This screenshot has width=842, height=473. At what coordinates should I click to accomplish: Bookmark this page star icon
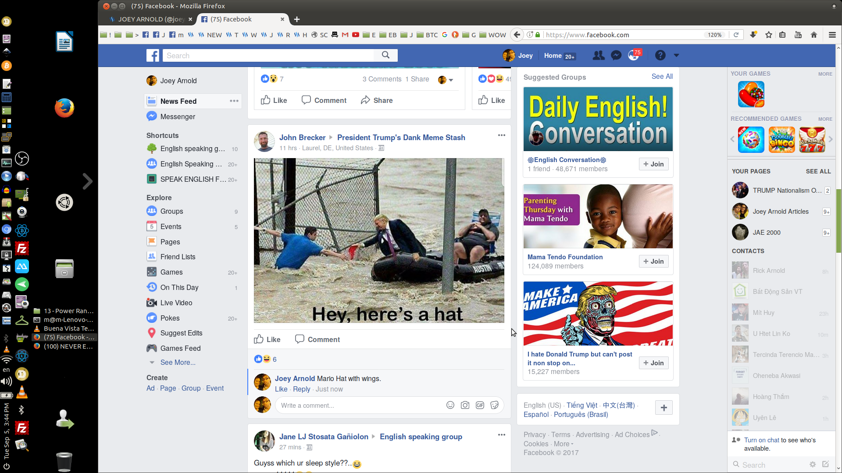point(768,35)
